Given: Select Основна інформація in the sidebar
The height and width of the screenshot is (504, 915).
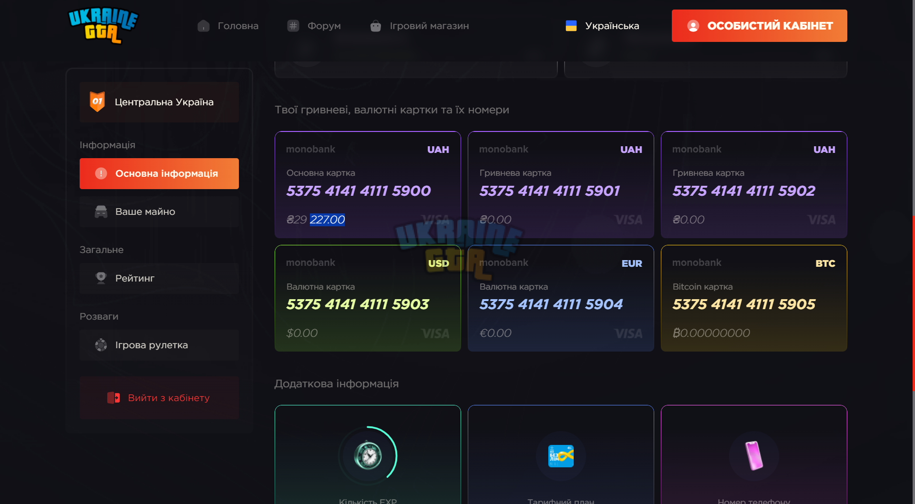Looking at the screenshot, I should tap(159, 173).
